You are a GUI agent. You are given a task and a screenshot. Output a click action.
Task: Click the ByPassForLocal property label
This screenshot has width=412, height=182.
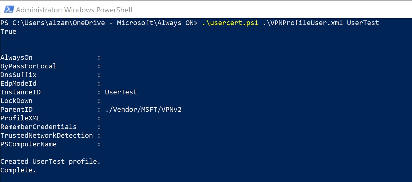click(x=28, y=66)
